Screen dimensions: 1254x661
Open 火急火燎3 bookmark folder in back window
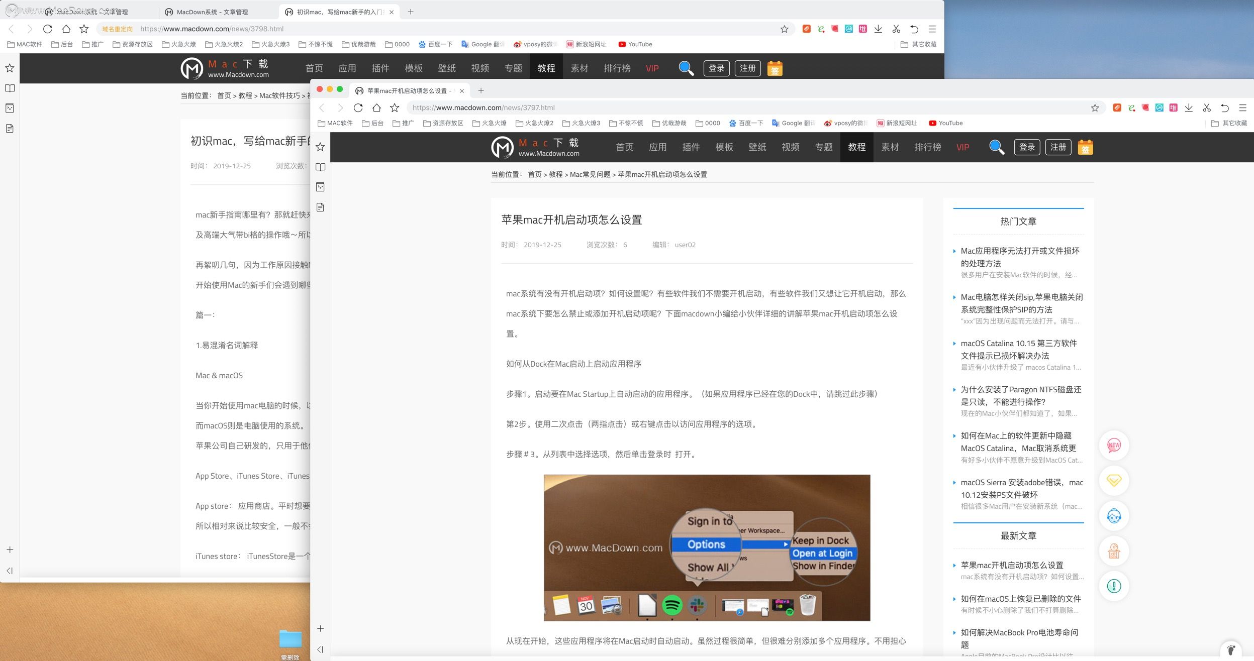pyautogui.click(x=270, y=44)
